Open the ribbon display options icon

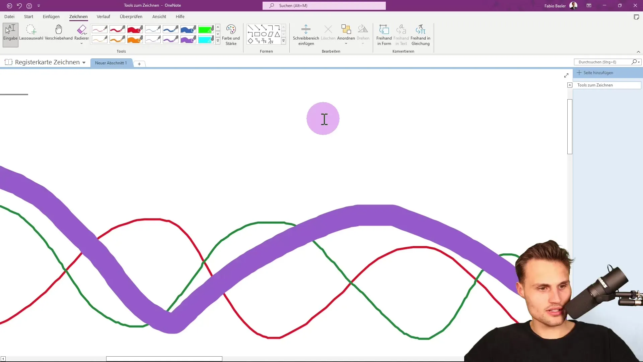(589, 6)
